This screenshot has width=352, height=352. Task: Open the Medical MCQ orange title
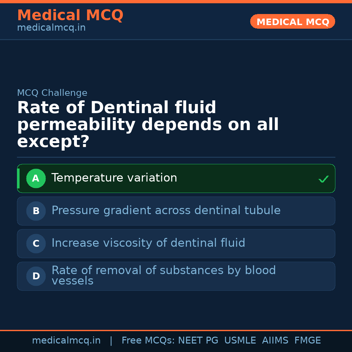coord(70,15)
